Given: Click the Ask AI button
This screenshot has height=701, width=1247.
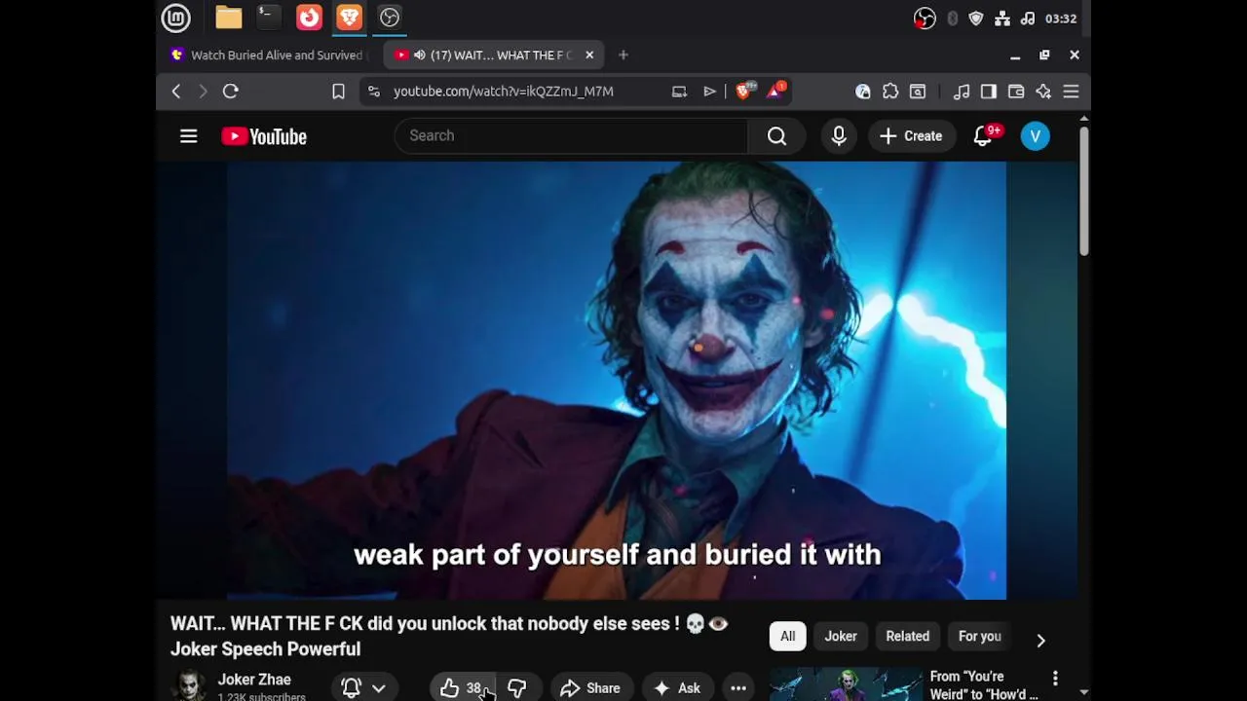Looking at the screenshot, I should [x=677, y=688].
